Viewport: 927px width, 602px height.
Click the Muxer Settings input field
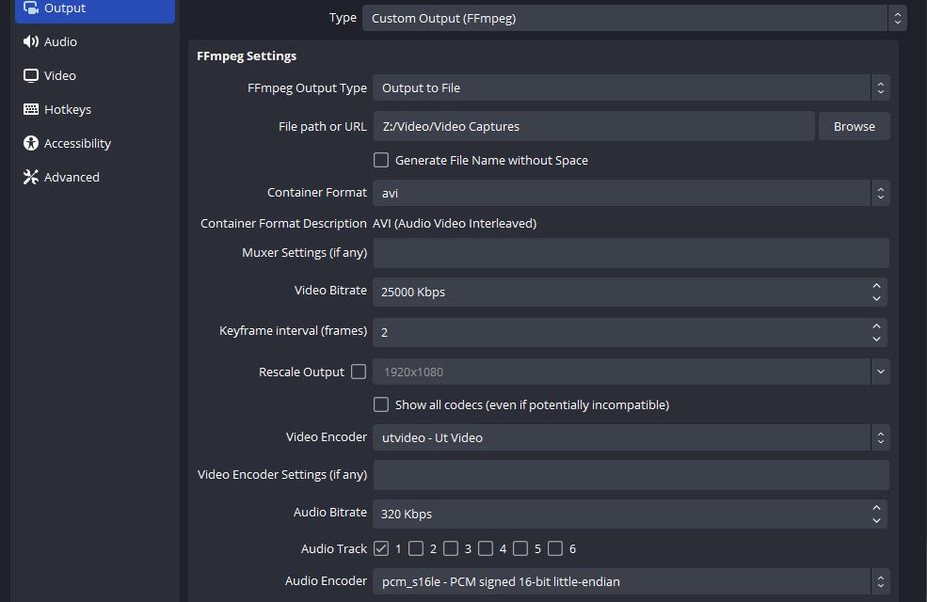631,253
